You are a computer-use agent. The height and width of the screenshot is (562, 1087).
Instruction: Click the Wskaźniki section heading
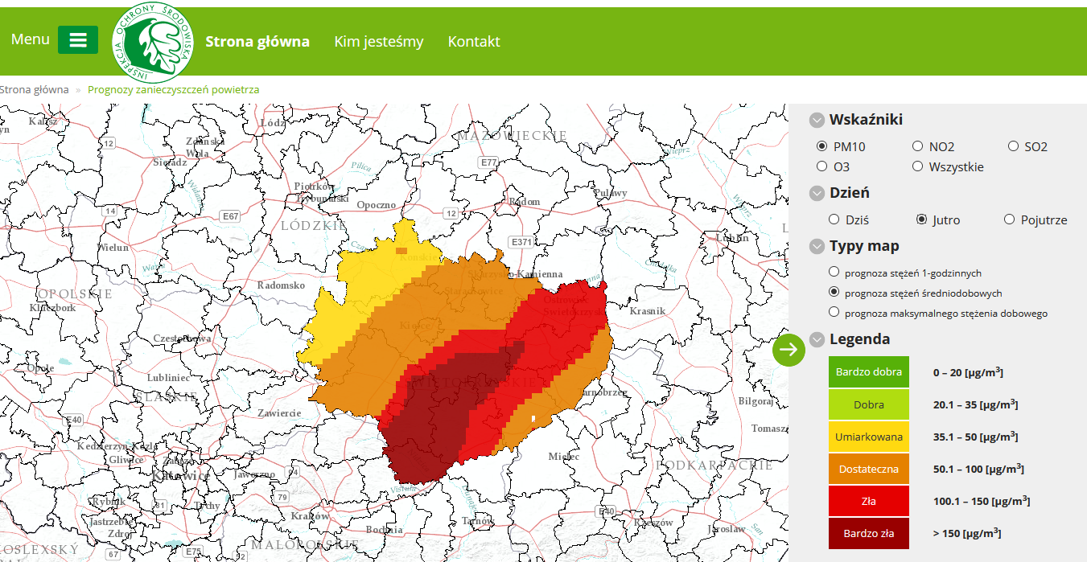[866, 120]
